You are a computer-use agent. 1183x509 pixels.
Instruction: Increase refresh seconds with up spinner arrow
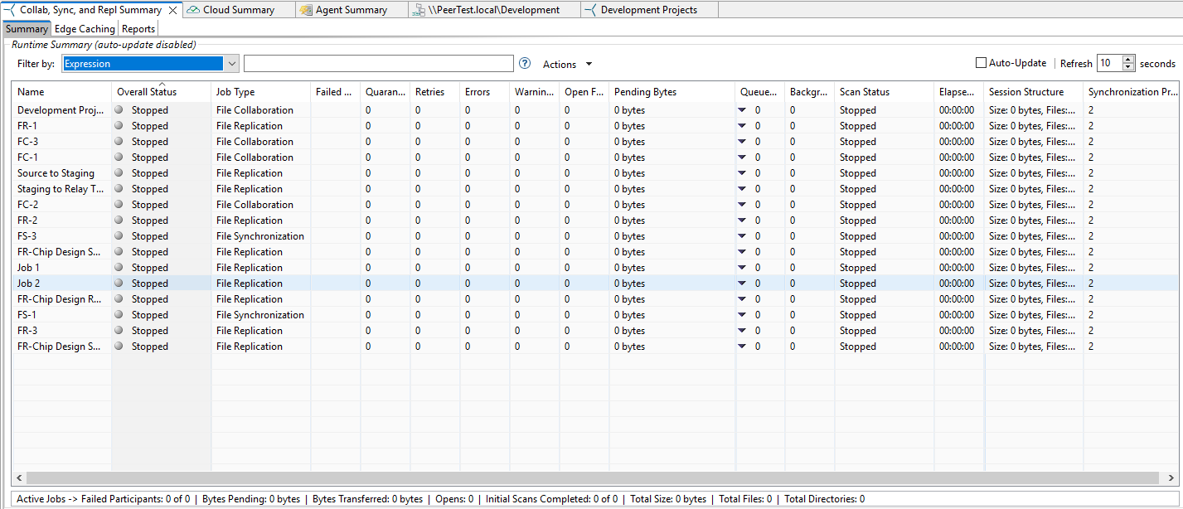tap(1128, 60)
